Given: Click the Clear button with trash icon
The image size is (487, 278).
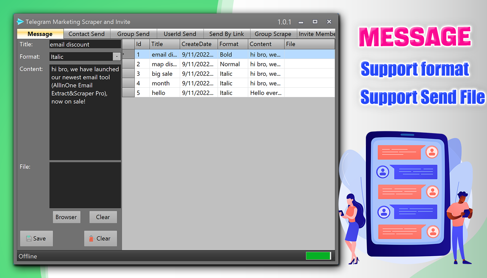Looking at the screenshot, I should (x=100, y=238).
